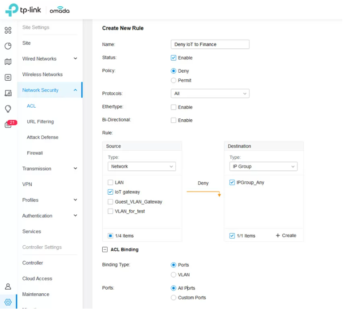Screen dimensions: 344x309
Task: Click the rule Name input field
Action: pyautogui.click(x=210, y=44)
